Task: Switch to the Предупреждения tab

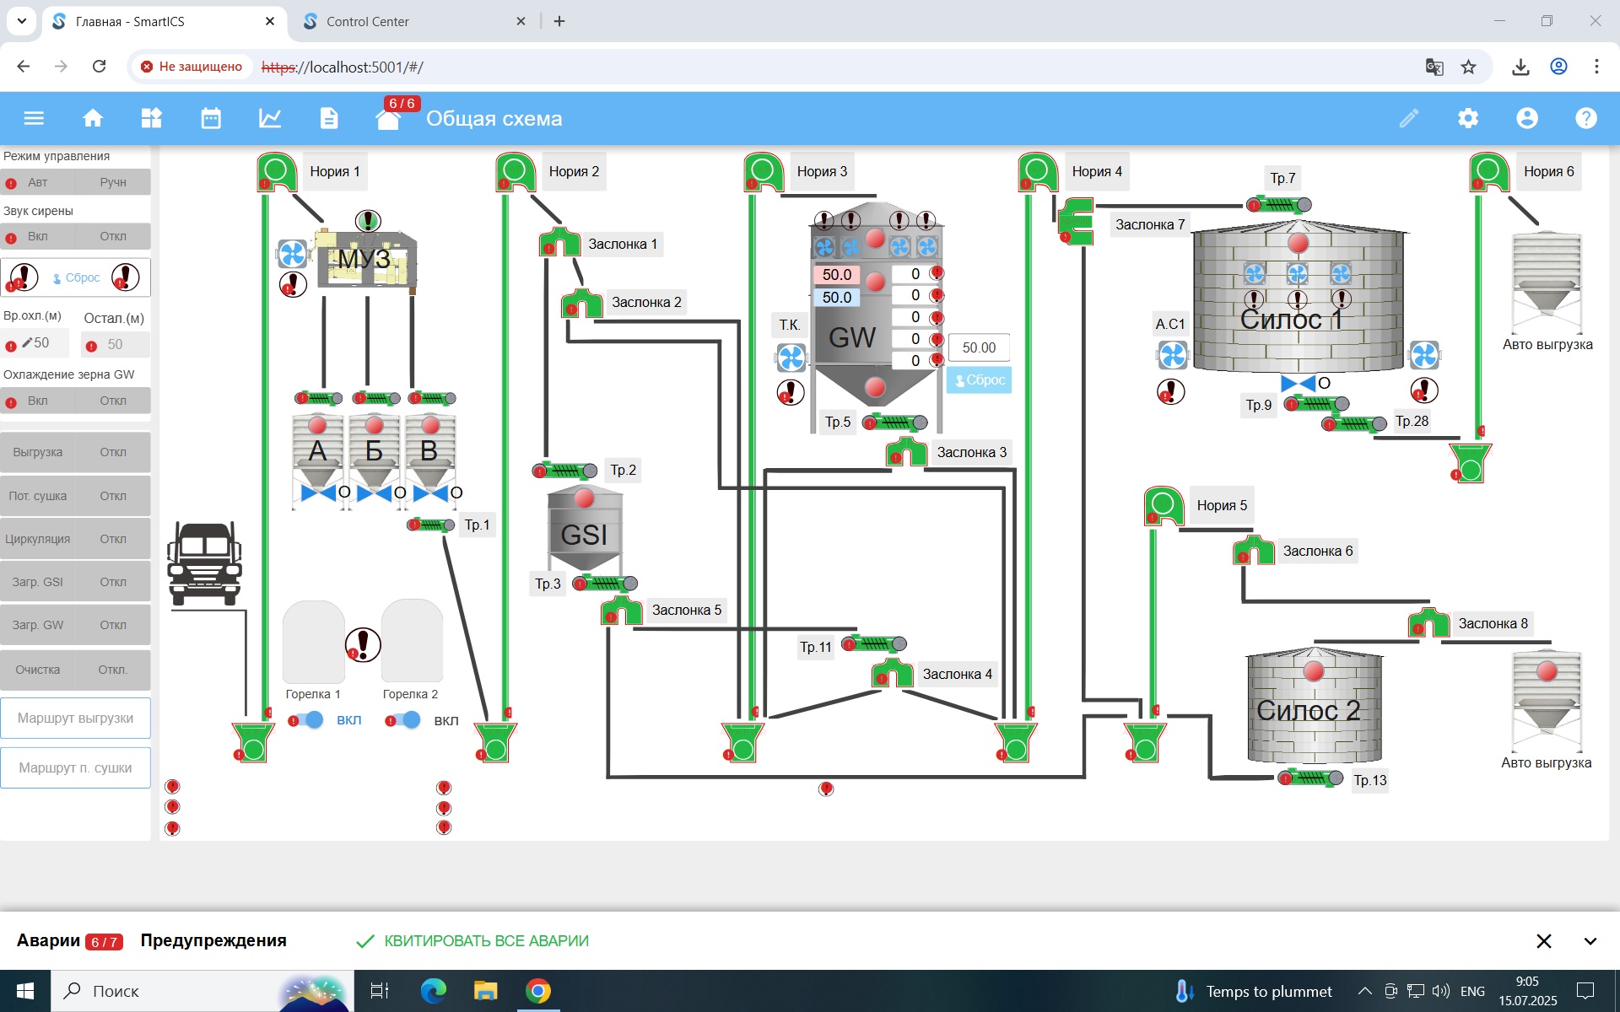Action: coord(213,940)
